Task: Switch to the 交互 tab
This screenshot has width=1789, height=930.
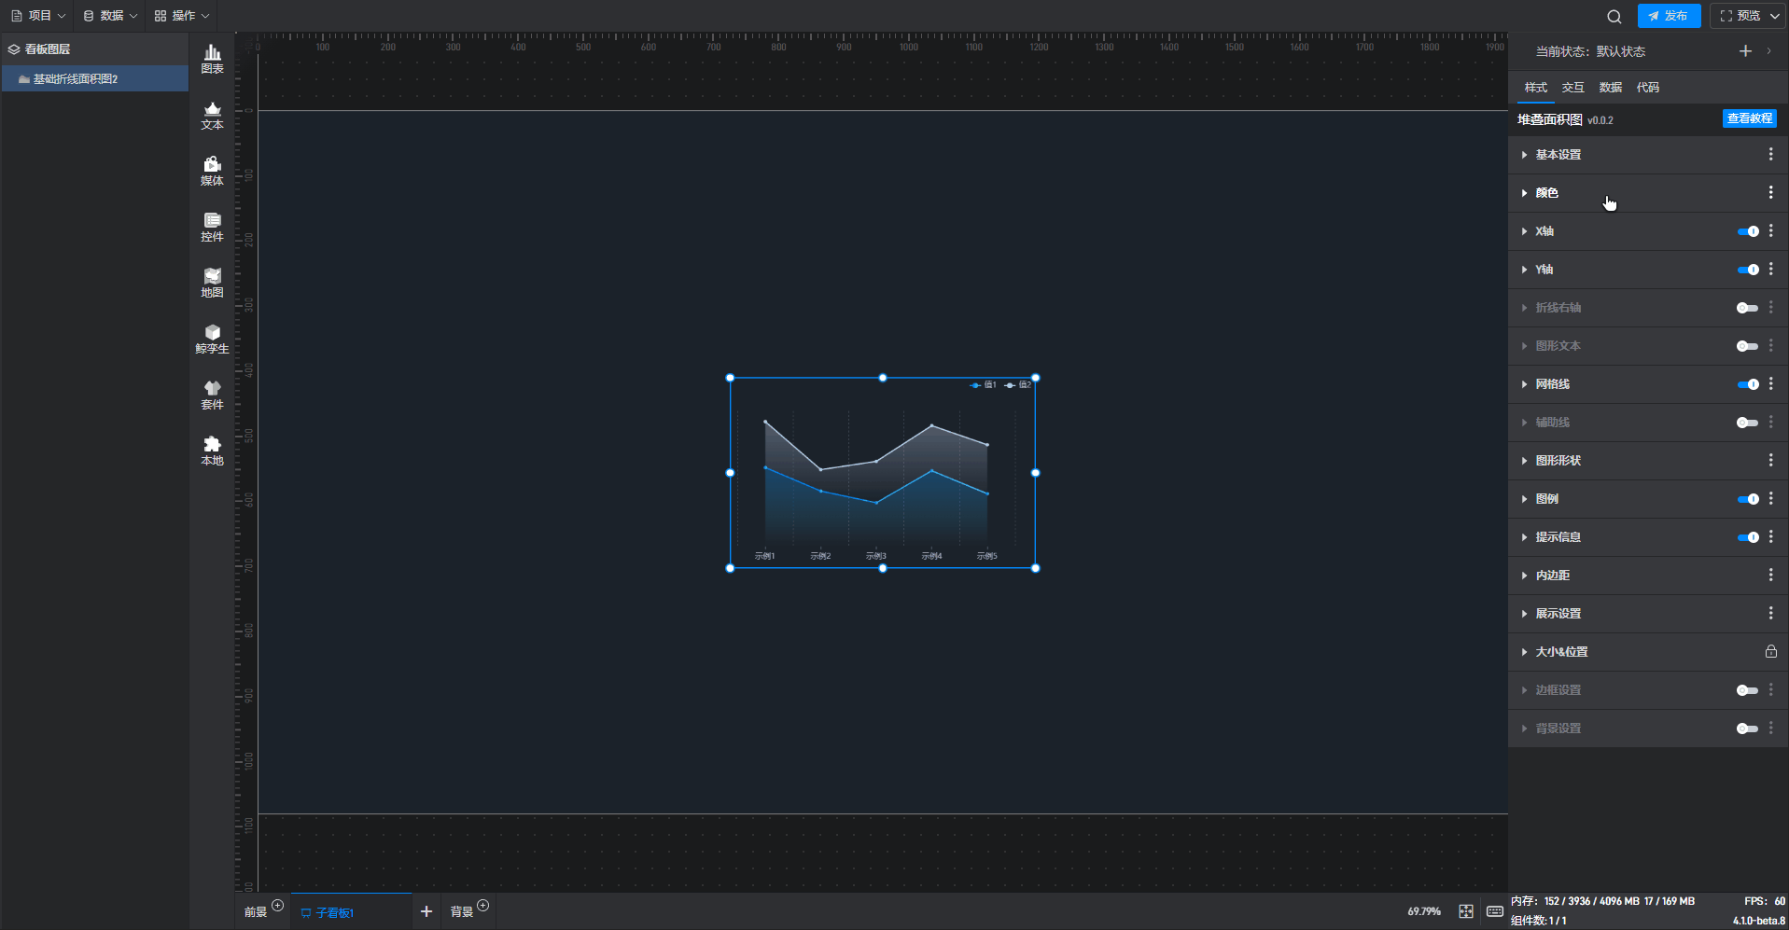Action: [1572, 88]
